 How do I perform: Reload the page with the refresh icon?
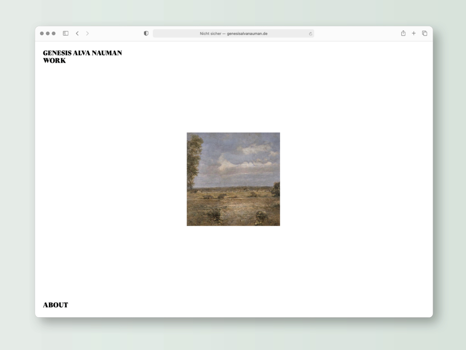tap(310, 34)
